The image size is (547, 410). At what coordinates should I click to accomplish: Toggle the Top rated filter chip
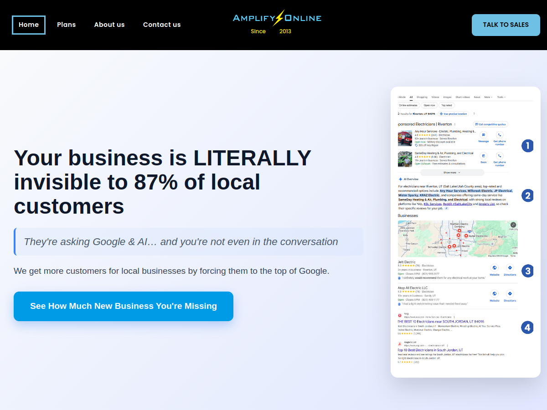point(447,105)
